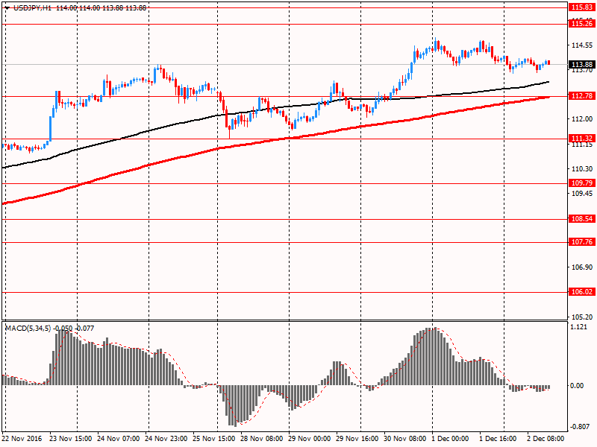Select the 109.79 price level label

tap(581, 183)
